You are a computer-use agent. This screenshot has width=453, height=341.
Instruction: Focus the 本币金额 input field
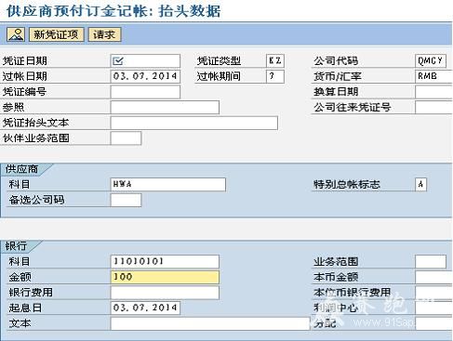click(433, 277)
